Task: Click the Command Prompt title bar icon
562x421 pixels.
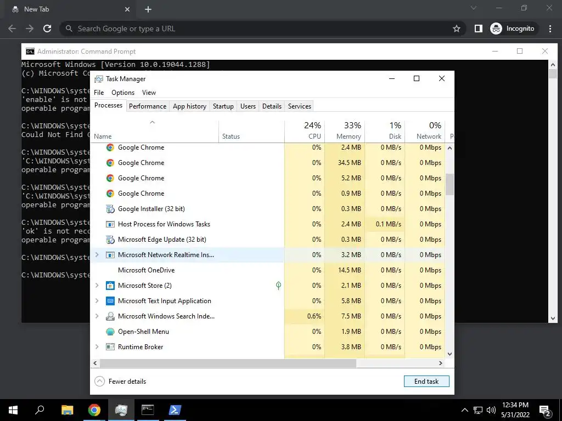Action: (x=30, y=52)
